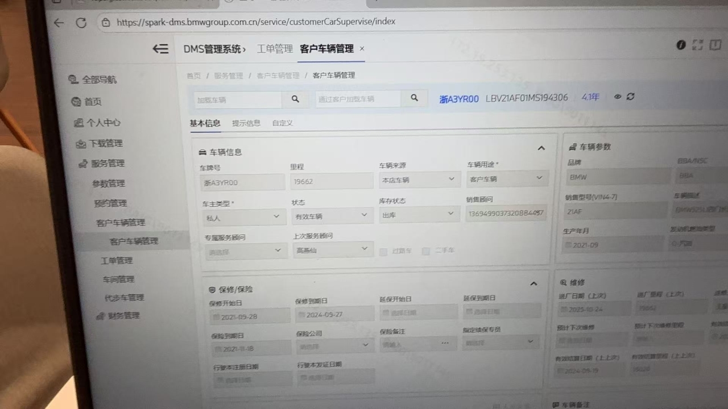Collapse the 车辆信息 section with chevron

[x=541, y=148]
